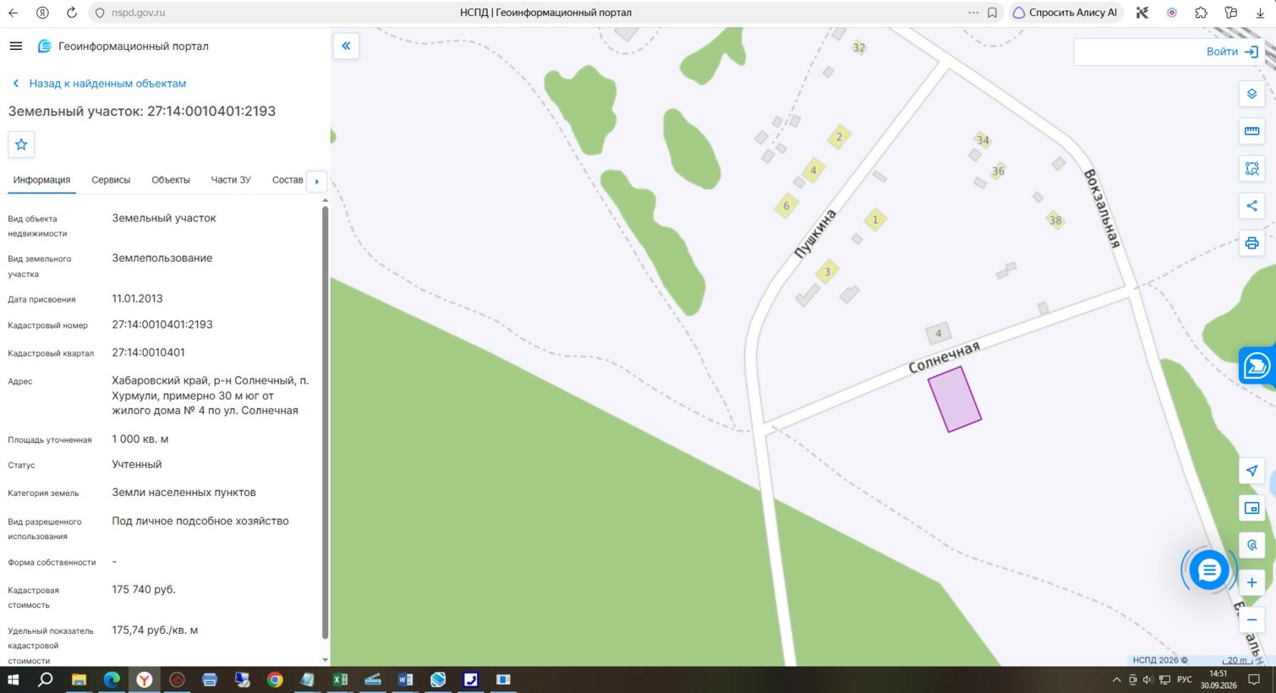
Task: Show more tabs with right arrow
Action: [317, 181]
